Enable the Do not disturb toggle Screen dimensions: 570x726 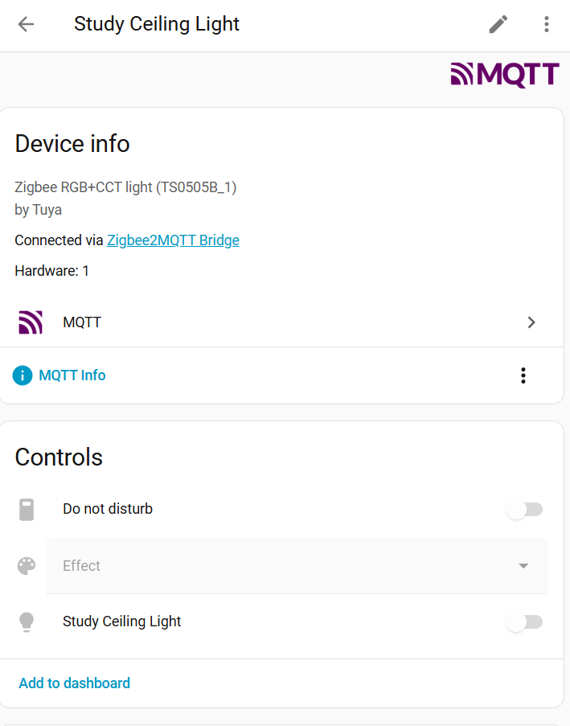tap(524, 509)
